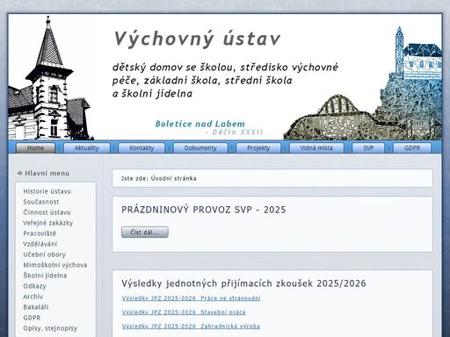This screenshot has height=337, width=450.
Task: Go to Činnost ústavu page
Action: coord(47,212)
